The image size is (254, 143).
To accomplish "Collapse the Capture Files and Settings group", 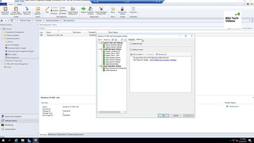I will click(x=99, y=43).
